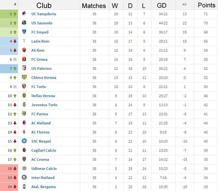Click the red-highlighted rank 18 position cell
Image resolution: width=218 pixels, height=191 pixels.
pyautogui.click(x=9, y=169)
